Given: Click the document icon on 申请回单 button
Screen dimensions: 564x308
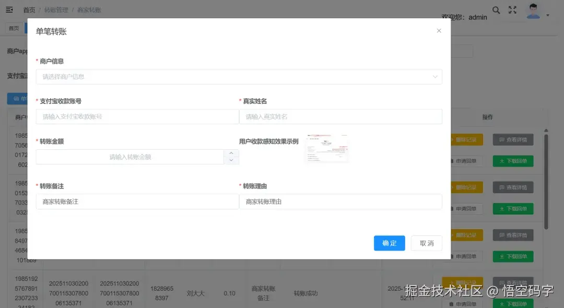Looking at the screenshot, I should [453, 161].
